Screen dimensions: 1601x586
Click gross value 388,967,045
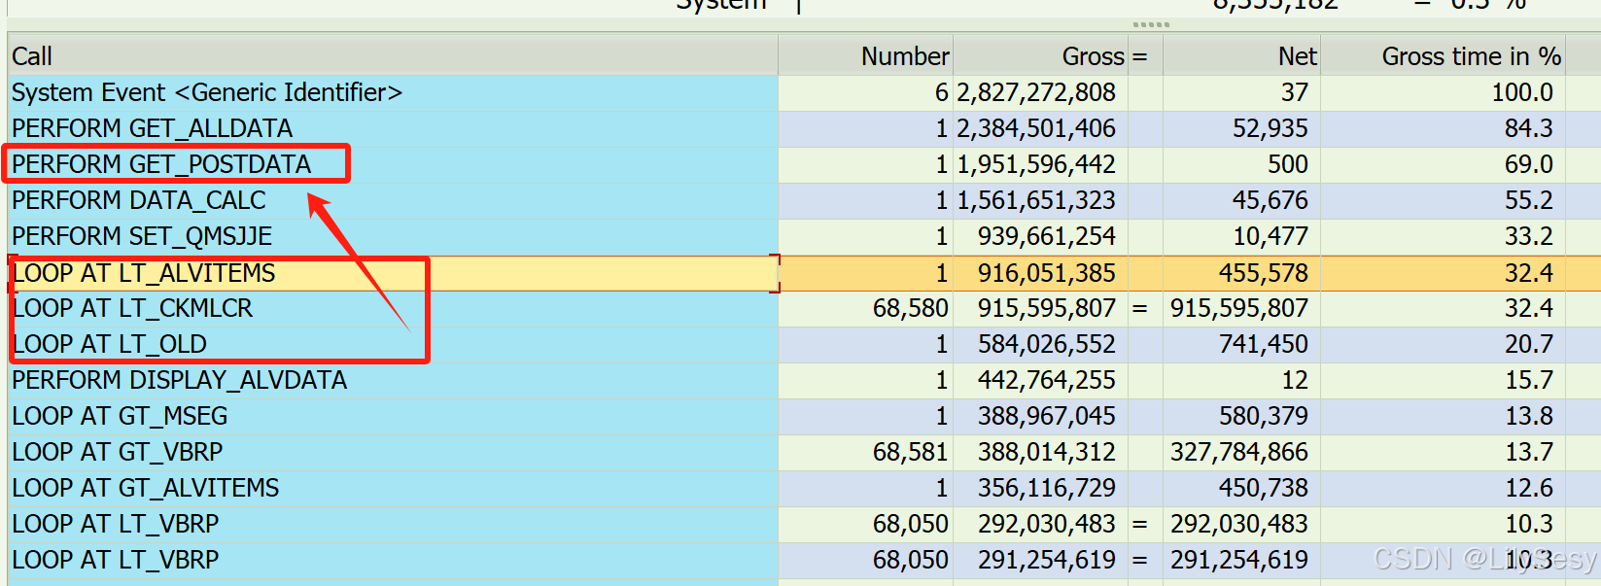click(1047, 416)
